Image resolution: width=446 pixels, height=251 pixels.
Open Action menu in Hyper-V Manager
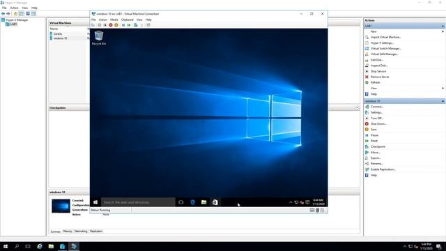14,8
